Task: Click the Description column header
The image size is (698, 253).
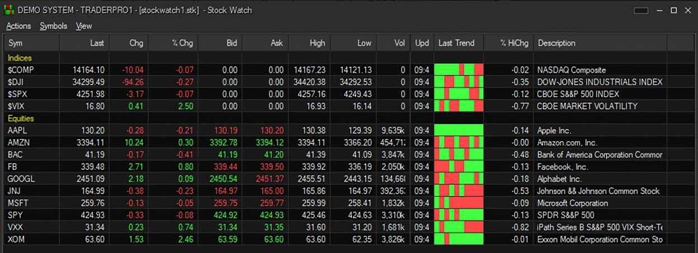Action: coord(600,43)
